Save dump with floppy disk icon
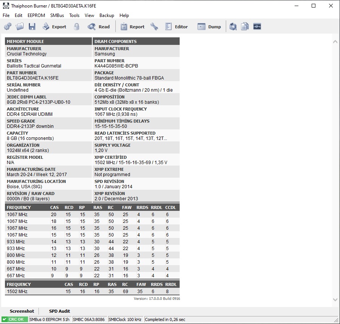This screenshot has width=340, height=324. [x=32, y=27]
